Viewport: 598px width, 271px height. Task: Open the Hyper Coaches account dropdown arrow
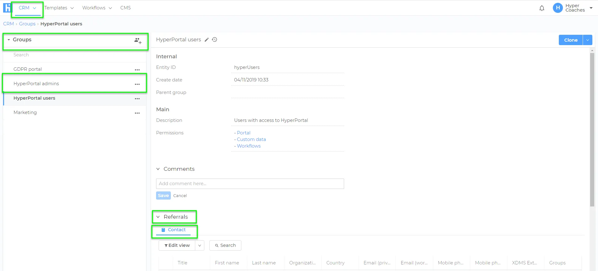click(591, 8)
